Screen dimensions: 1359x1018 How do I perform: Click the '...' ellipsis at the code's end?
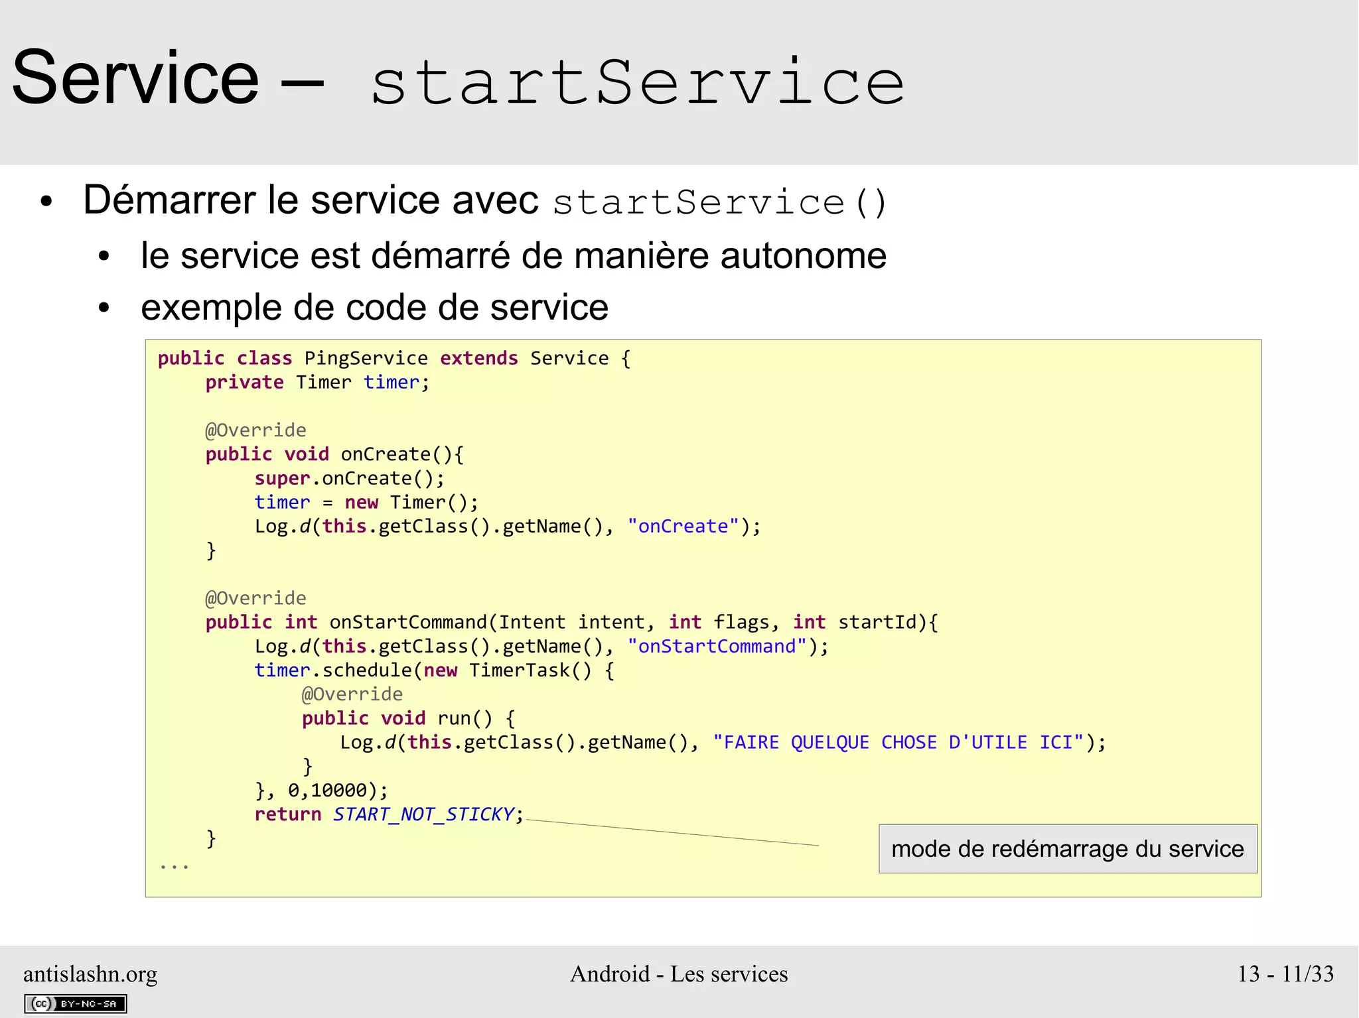pyautogui.click(x=174, y=865)
